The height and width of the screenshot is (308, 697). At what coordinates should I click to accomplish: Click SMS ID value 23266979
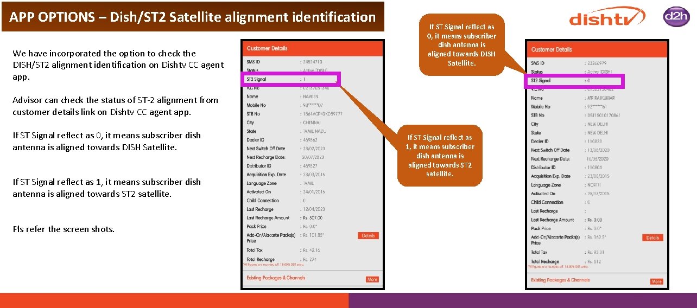tap(597, 63)
